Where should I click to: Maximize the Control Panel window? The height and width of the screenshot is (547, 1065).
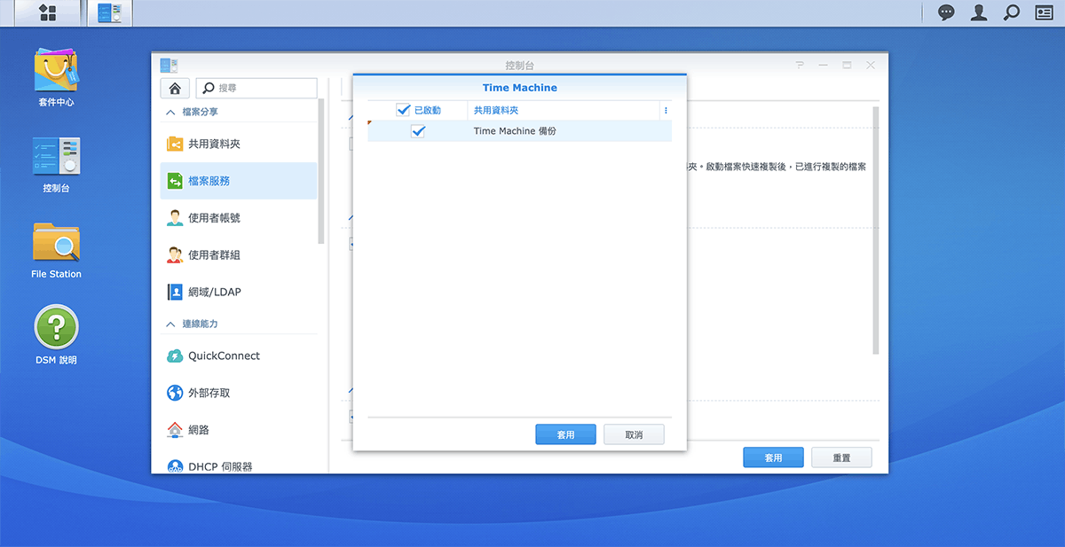tap(847, 65)
